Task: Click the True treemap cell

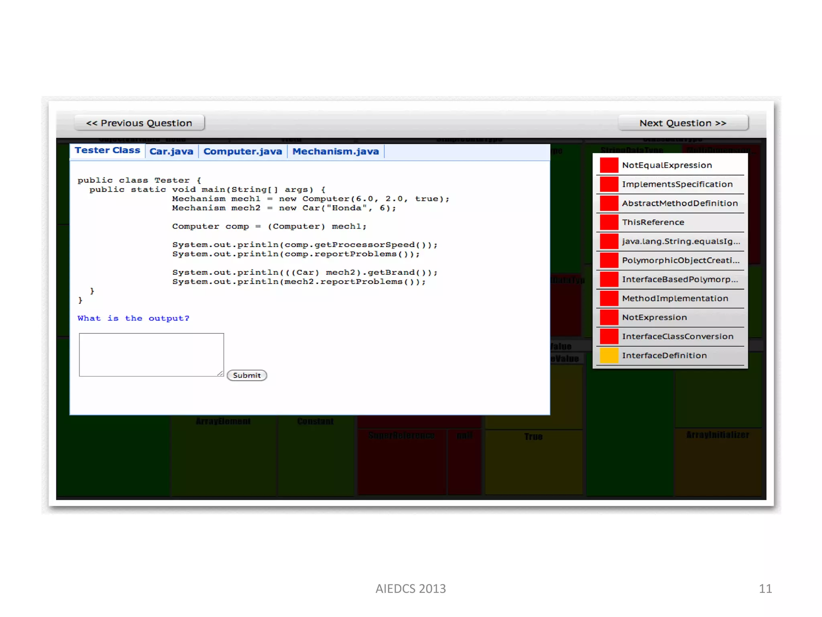Action: coord(533,462)
